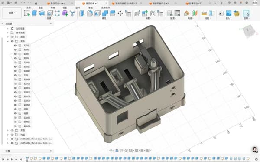Show the hidden body 实体53

(16, 118)
